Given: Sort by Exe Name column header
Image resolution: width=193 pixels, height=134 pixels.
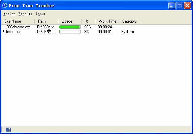Looking at the screenshot, I should pos(18,21).
